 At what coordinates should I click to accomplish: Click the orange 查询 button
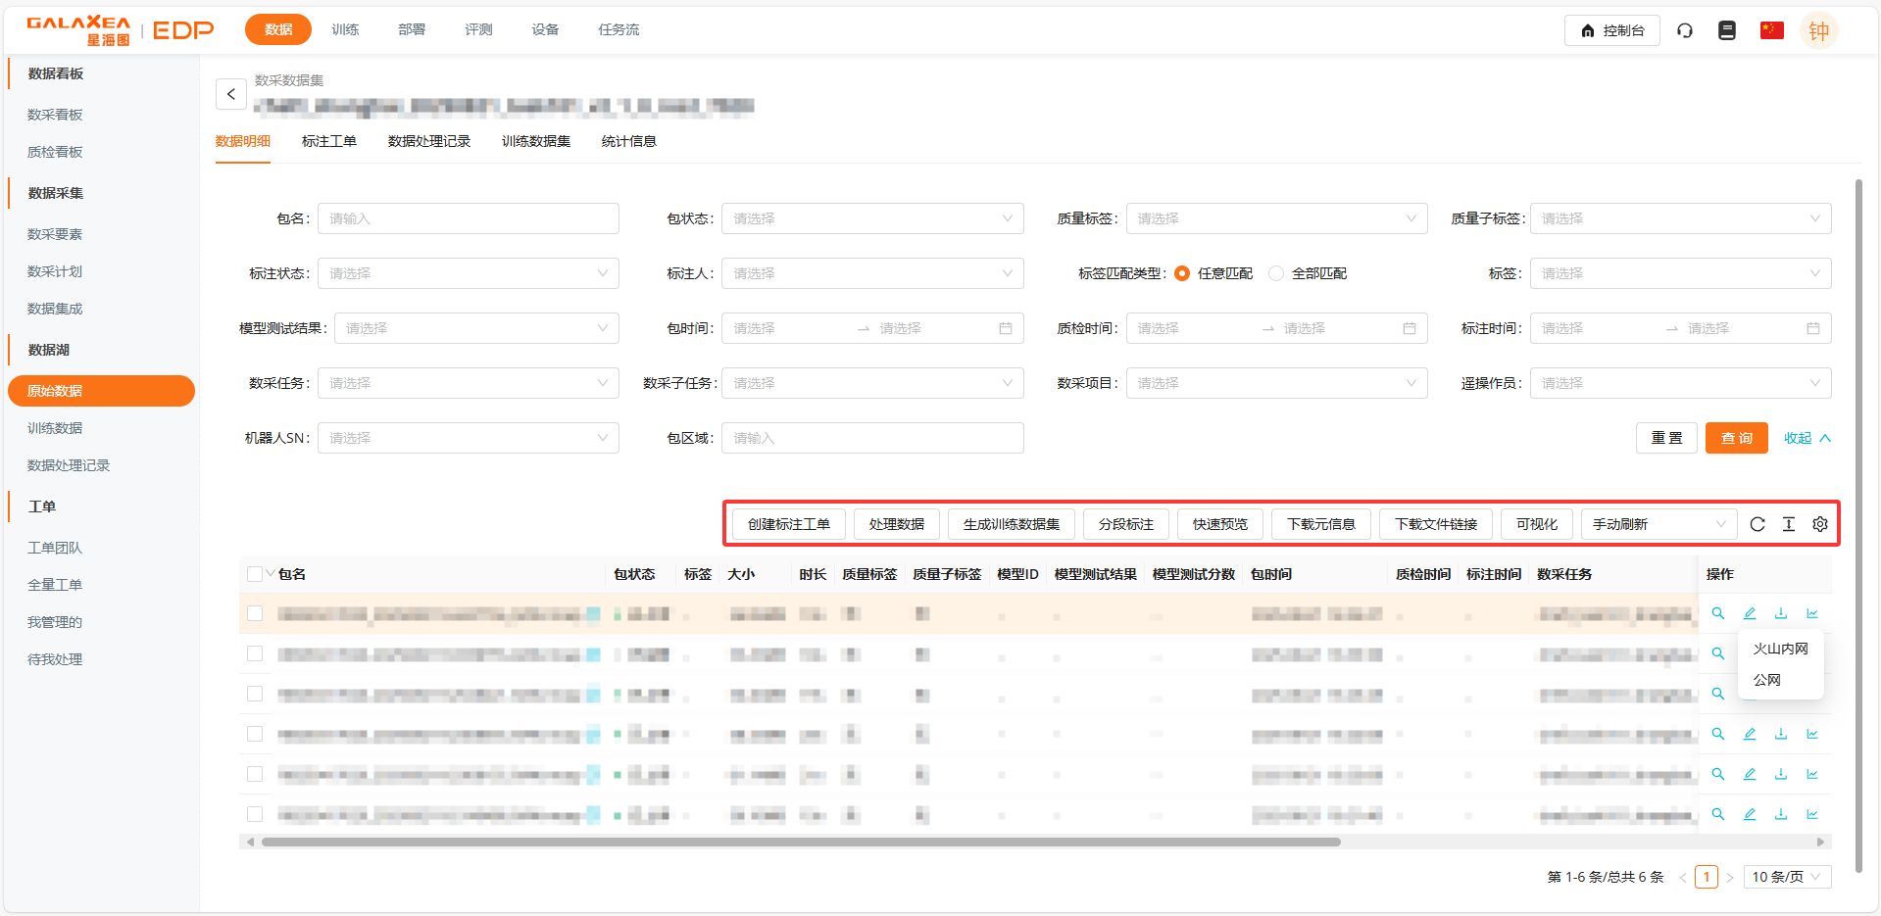click(1736, 438)
